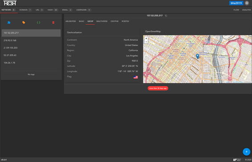This screenshot has width=252, height=162.
Task: Select IP 104.26.1.78 in the list
Action: click(x=31, y=63)
